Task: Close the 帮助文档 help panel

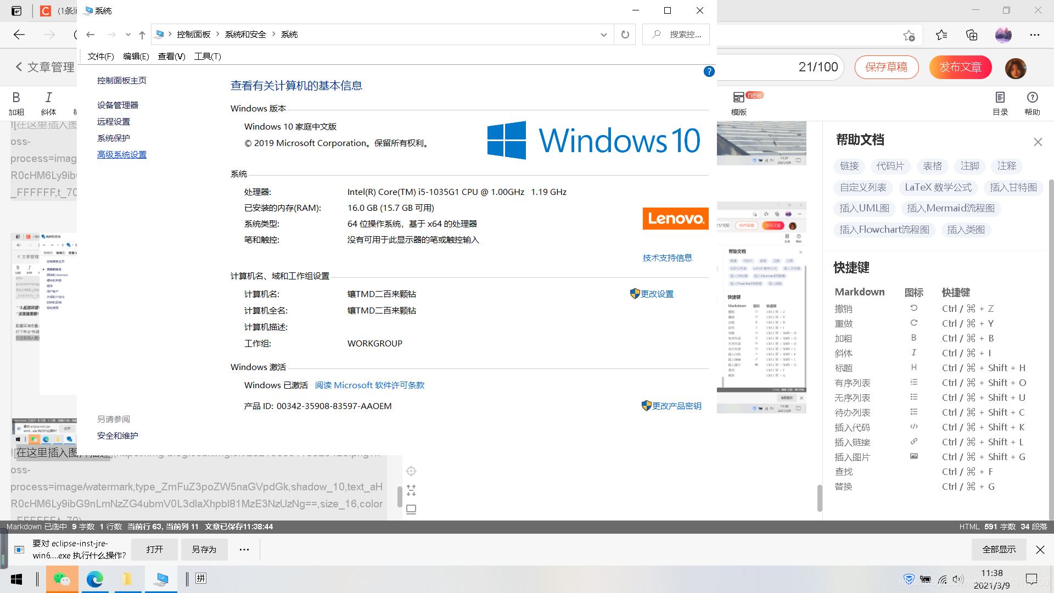Action: pyautogui.click(x=1038, y=142)
